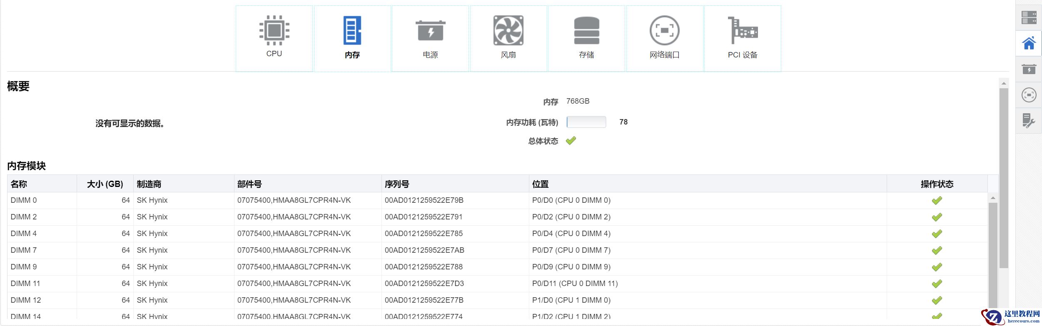Click status check for DIMM 7 row

[937, 250]
